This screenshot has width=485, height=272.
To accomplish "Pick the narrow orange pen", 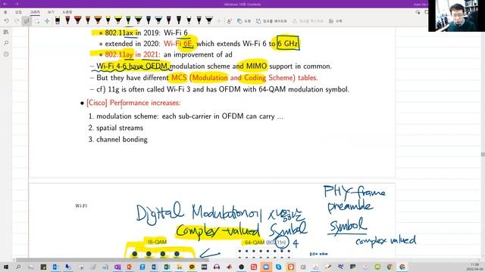I will click(88, 20).
